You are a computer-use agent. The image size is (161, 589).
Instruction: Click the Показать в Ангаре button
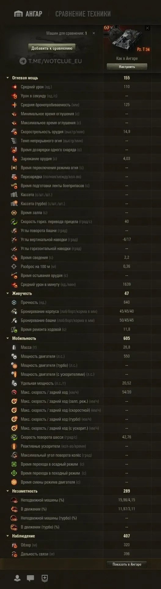[x=127, y=564]
